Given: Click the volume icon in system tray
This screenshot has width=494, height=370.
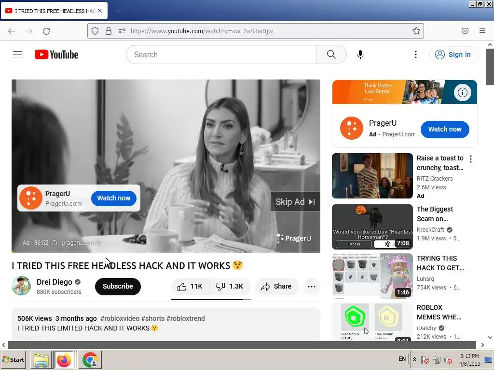Looking at the screenshot, I should (448, 359).
